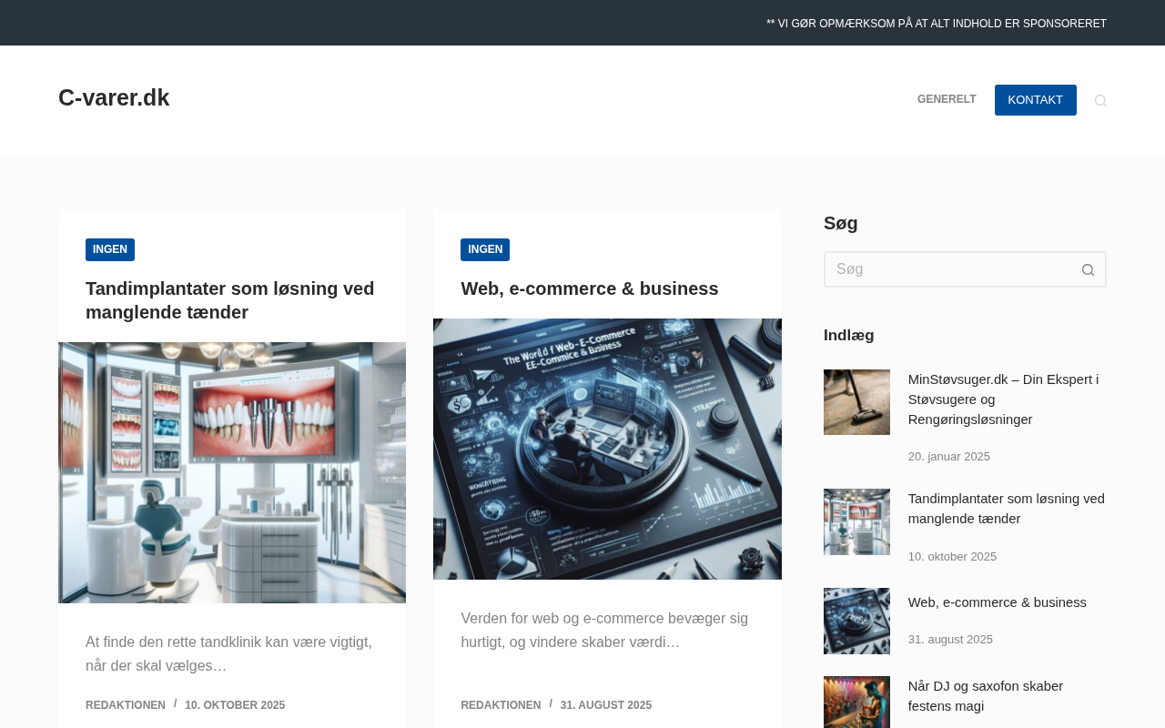Click the DJ party sidebar thumbnail
This screenshot has height=728, width=1165.
coord(856,702)
